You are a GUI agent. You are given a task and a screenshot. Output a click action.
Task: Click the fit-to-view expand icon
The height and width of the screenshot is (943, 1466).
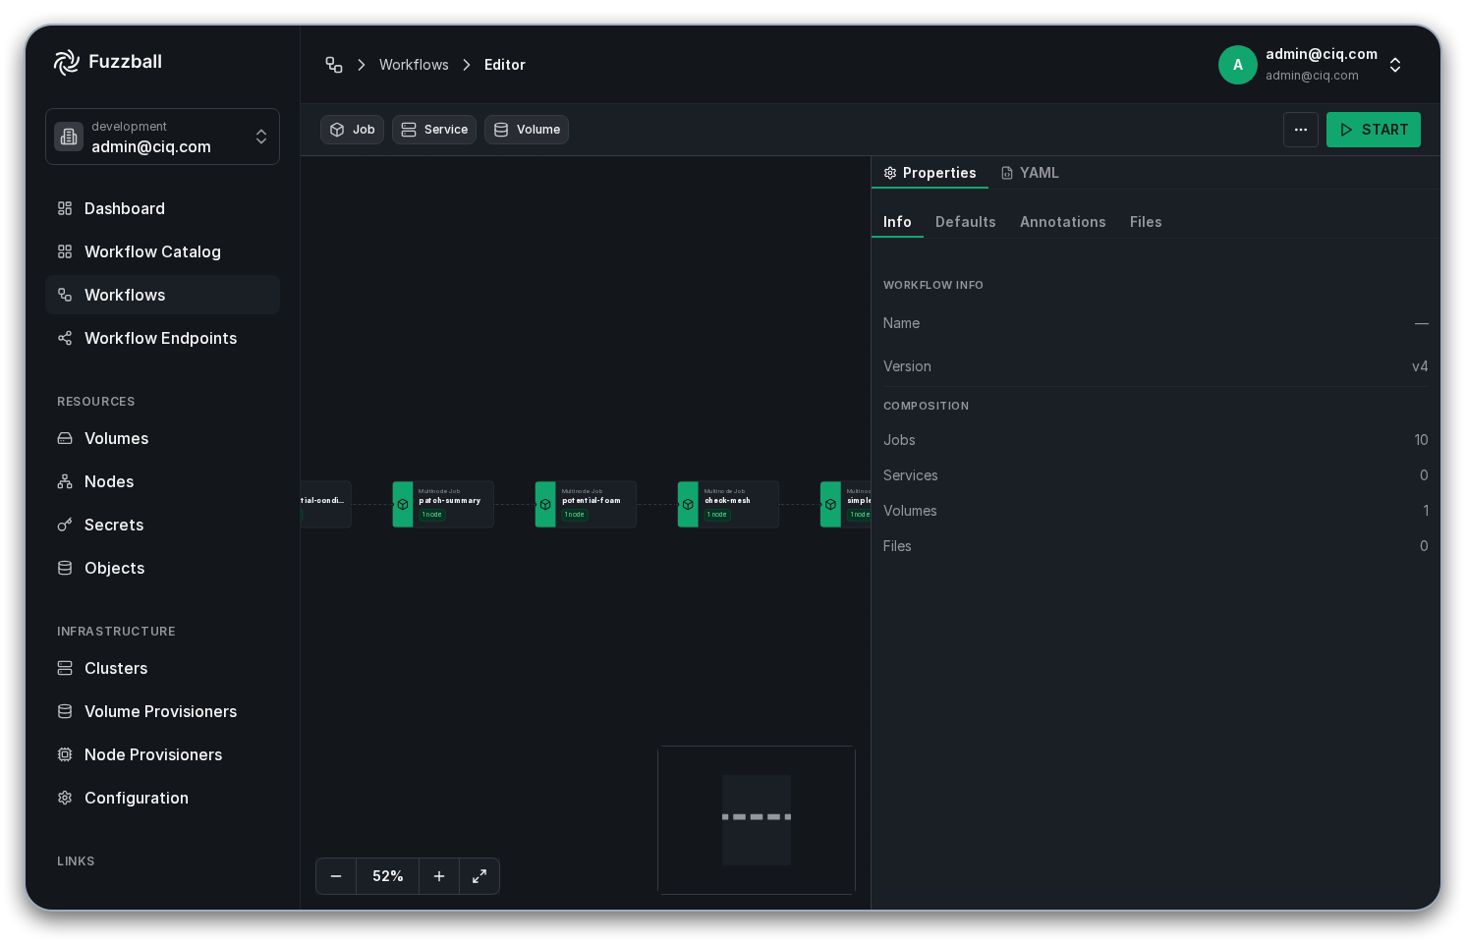[479, 876]
